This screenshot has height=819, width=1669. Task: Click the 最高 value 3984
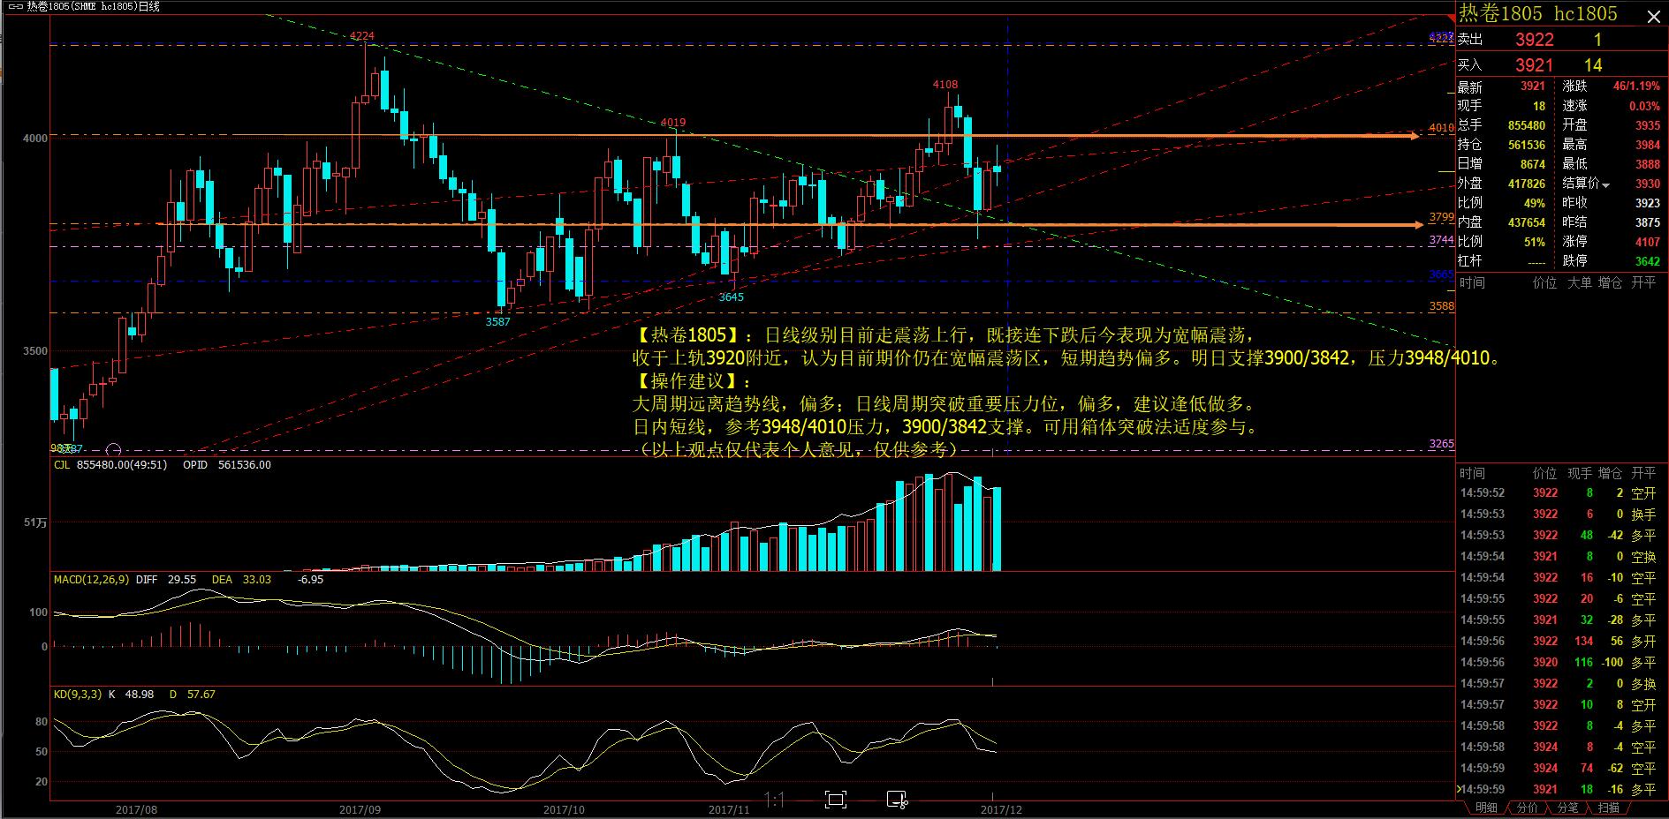(1648, 145)
